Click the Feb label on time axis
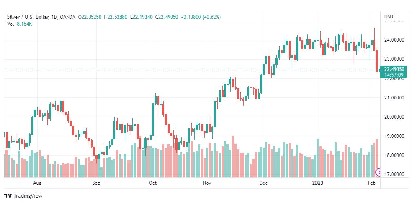 coord(372,183)
